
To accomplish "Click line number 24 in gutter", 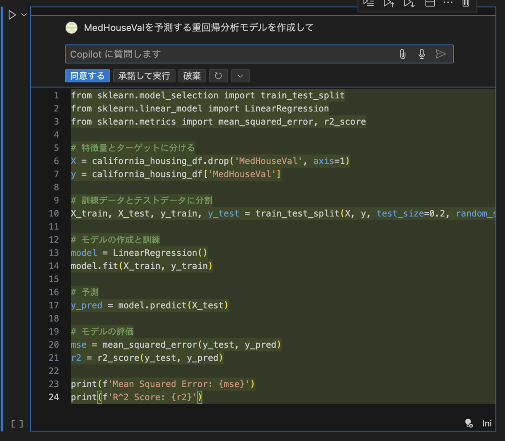I will (54, 397).
